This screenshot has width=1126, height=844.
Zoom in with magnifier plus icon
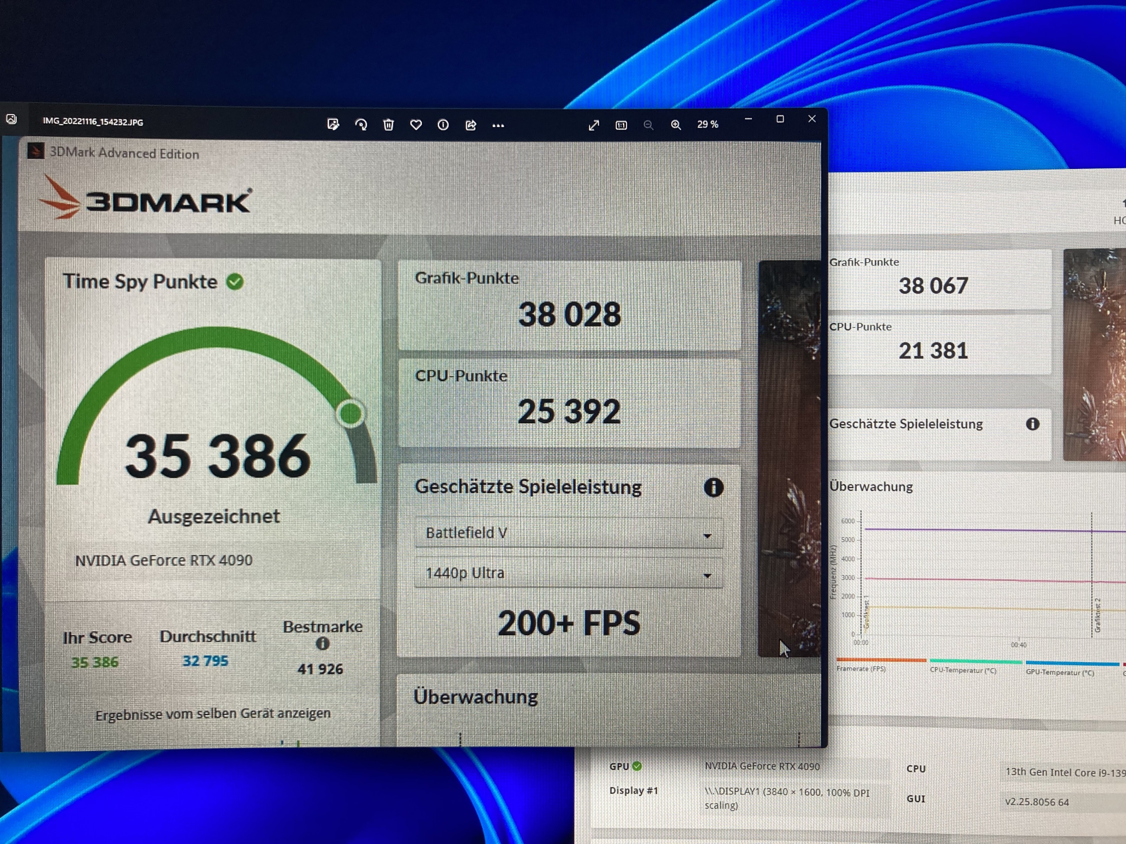(676, 125)
